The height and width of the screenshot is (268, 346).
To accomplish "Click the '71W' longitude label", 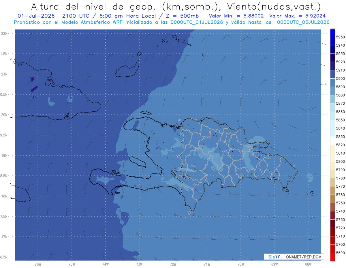I will (x=207, y=264).
